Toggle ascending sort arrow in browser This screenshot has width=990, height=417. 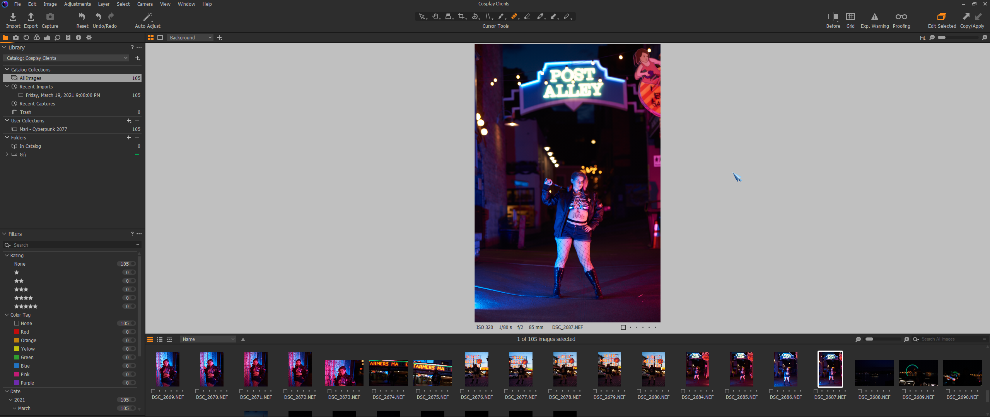point(243,339)
